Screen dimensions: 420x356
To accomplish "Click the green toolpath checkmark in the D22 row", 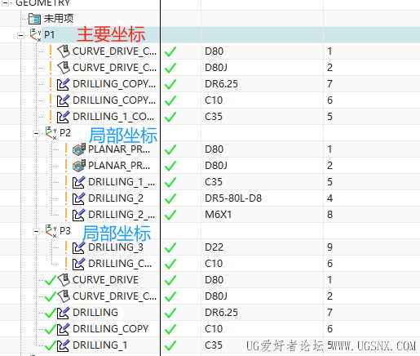I will (x=170, y=247).
